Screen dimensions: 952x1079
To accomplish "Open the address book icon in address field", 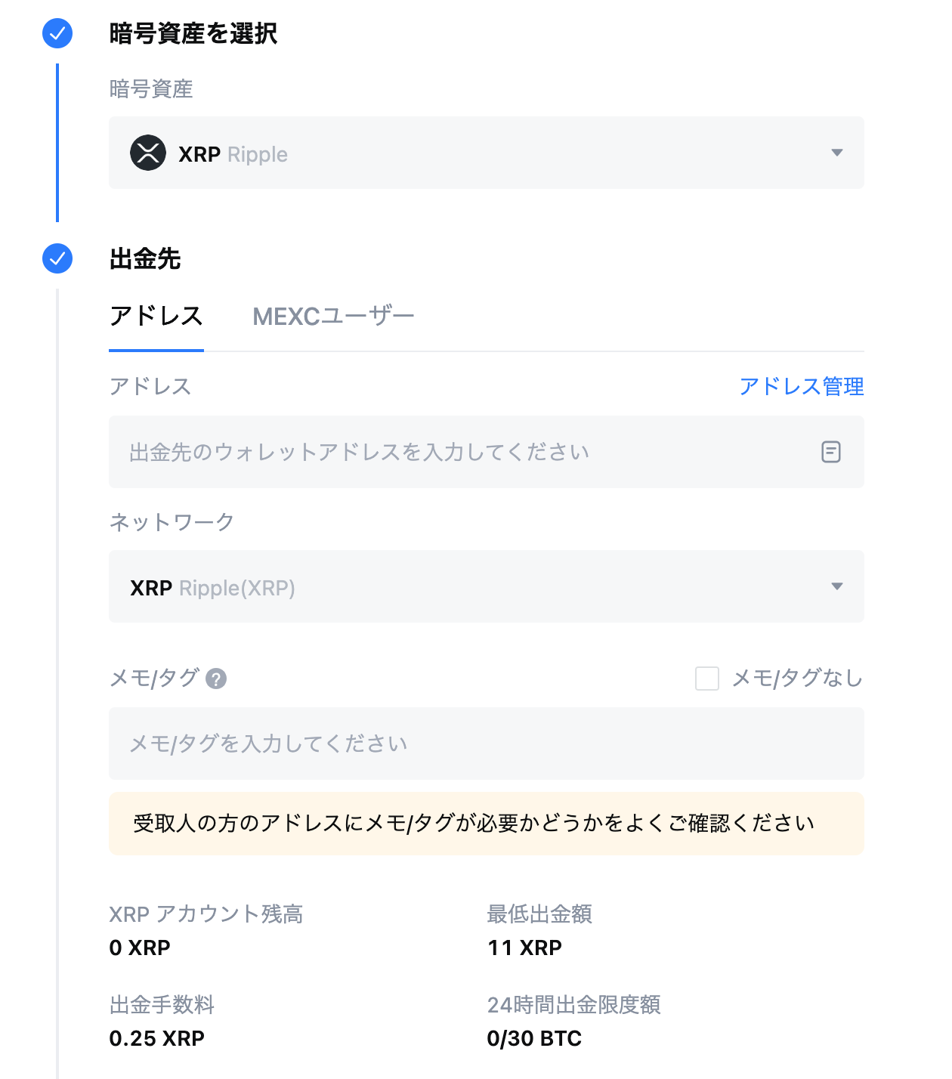I will point(830,452).
